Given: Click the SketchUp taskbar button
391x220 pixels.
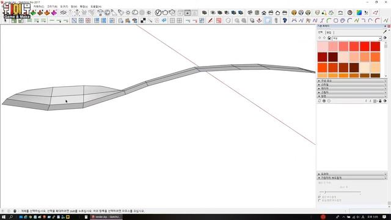Looking at the screenshot, I should (x=106, y=217).
